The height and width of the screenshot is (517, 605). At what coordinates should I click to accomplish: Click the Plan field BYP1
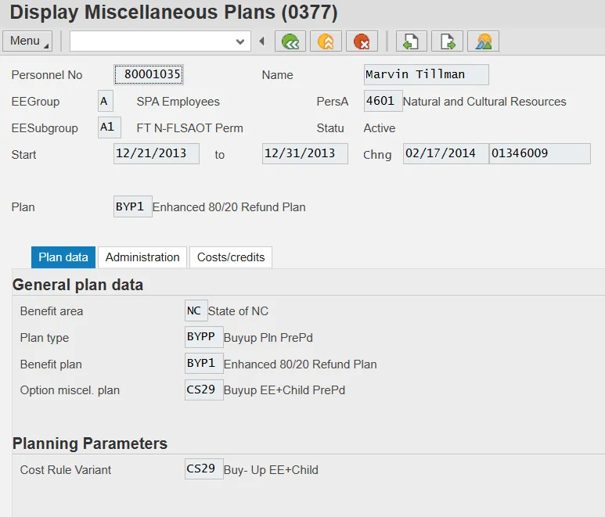(133, 206)
